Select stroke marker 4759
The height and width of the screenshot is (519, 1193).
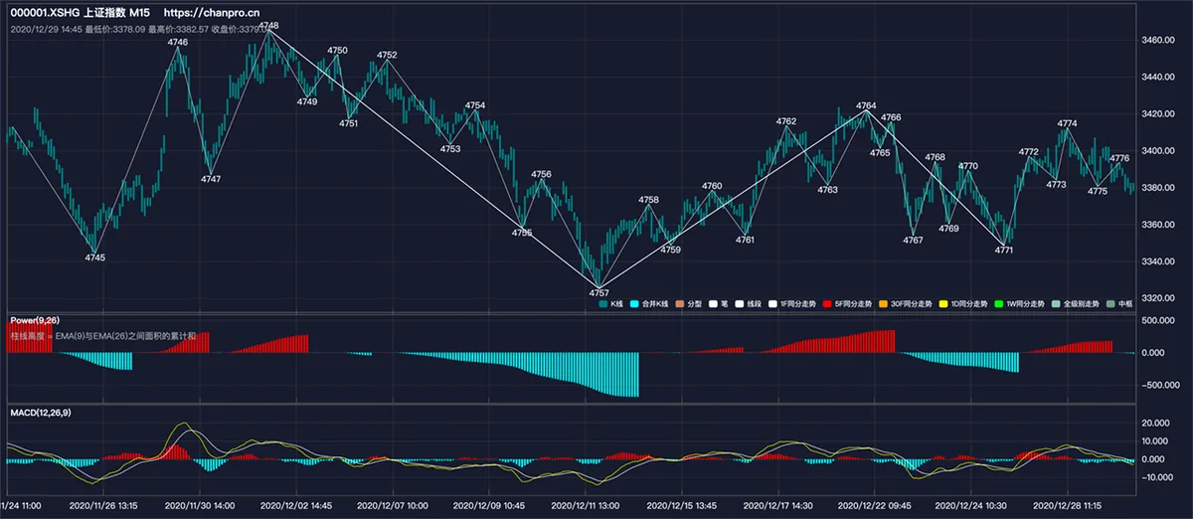pos(671,250)
